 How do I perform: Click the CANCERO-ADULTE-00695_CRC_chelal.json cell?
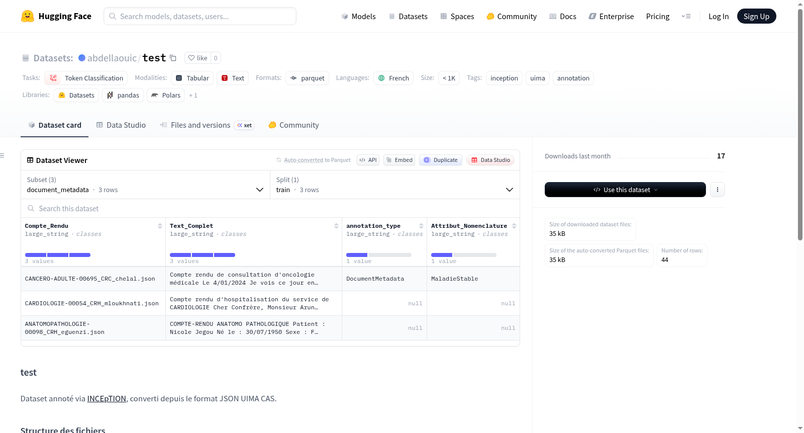[93, 279]
